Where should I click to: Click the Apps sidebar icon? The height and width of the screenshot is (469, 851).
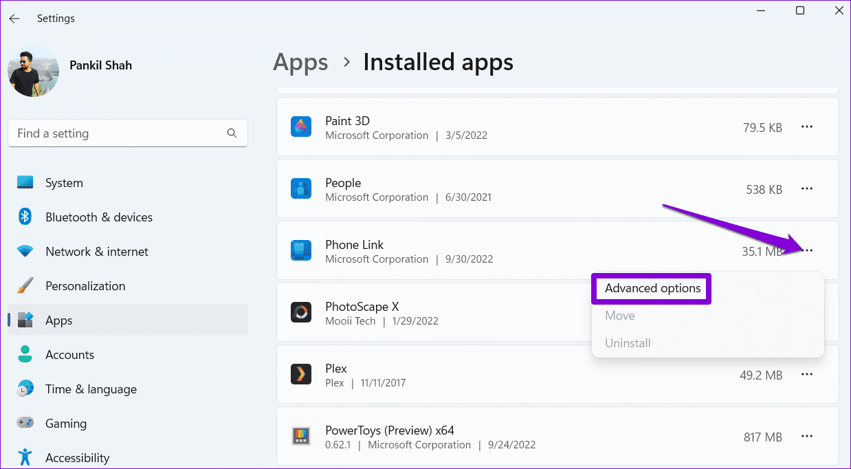click(x=25, y=320)
